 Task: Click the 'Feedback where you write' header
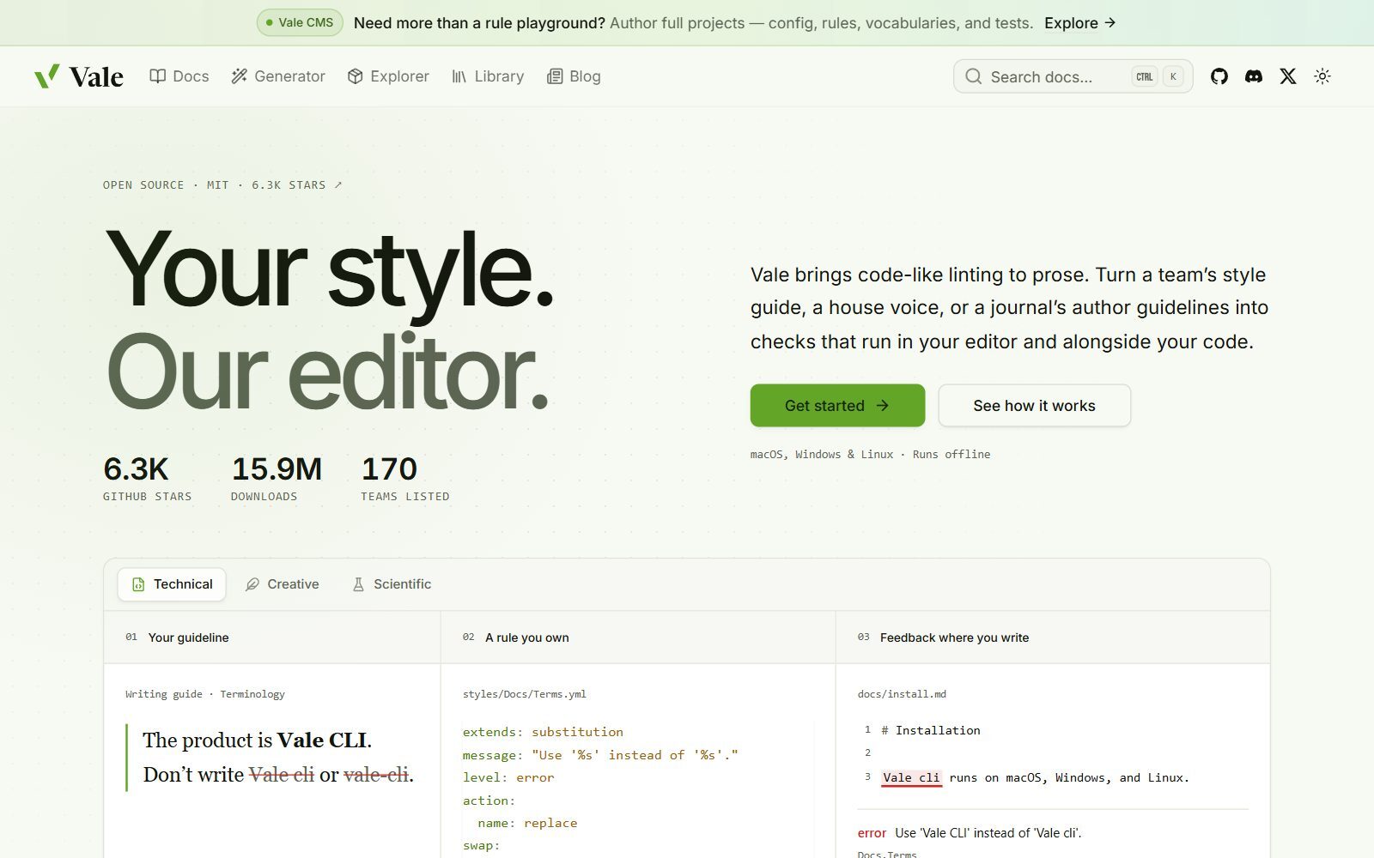(954, 637)
